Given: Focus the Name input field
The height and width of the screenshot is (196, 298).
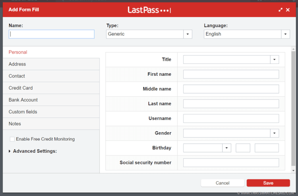Looking at the screenshot, I should pyautogui.click(x=52, y=34).
